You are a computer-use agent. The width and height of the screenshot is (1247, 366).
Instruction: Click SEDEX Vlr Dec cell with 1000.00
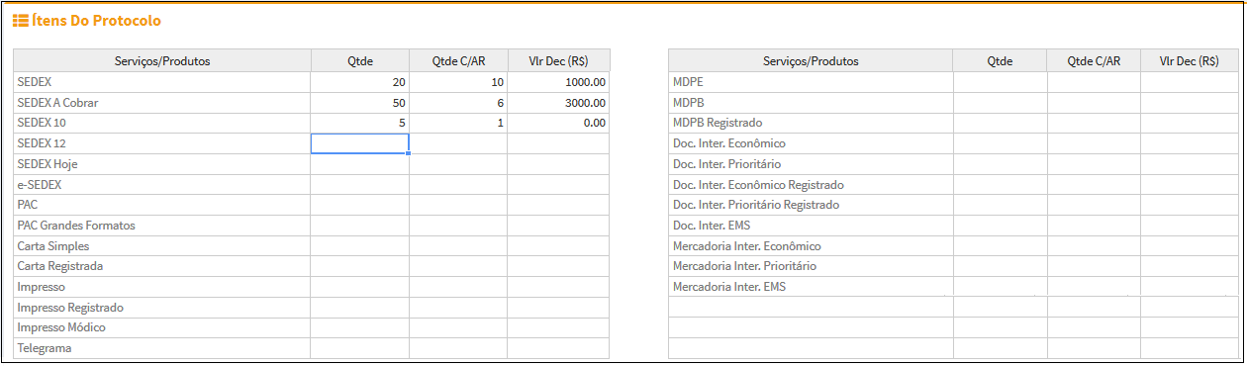click(x=558, y=82)
